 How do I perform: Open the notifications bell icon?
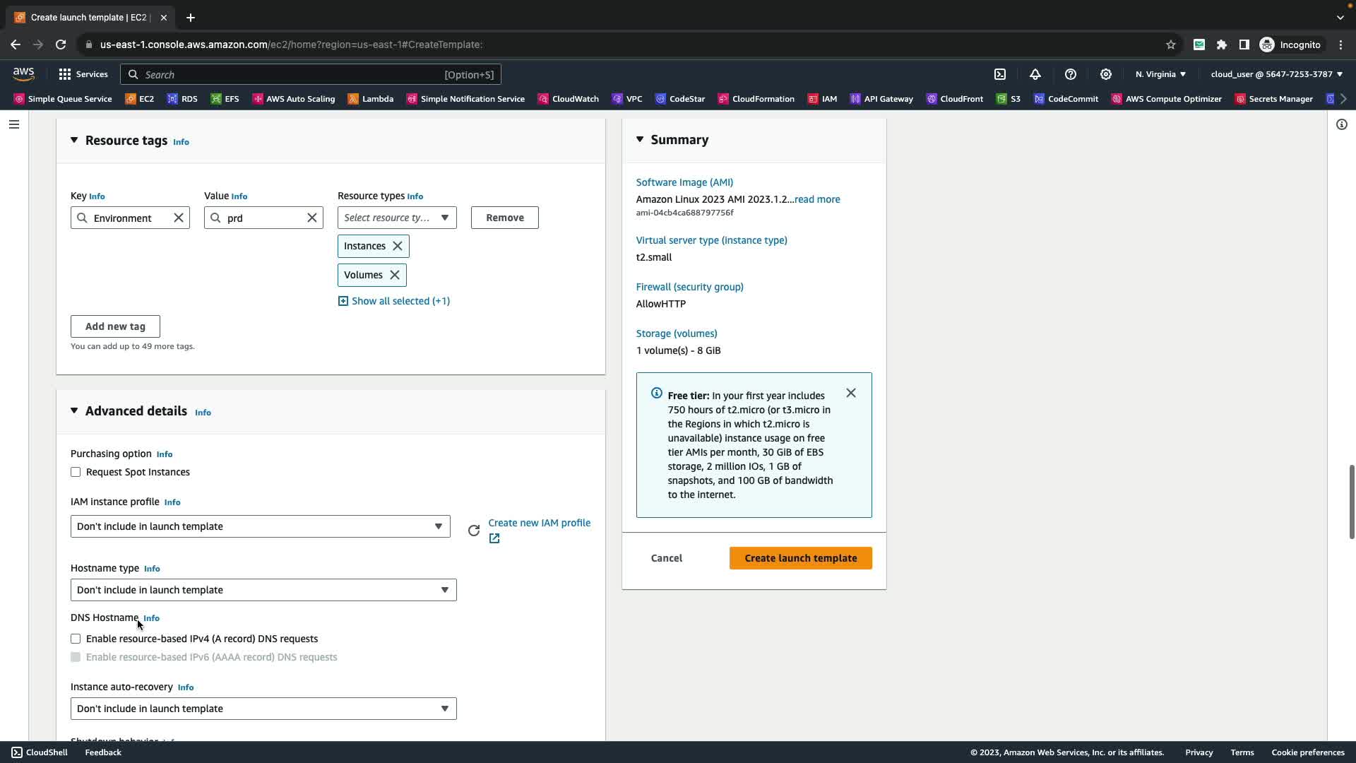(1035, 74)
